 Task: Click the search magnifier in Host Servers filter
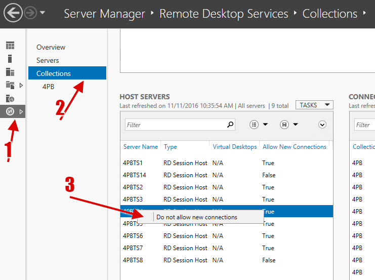230,125
